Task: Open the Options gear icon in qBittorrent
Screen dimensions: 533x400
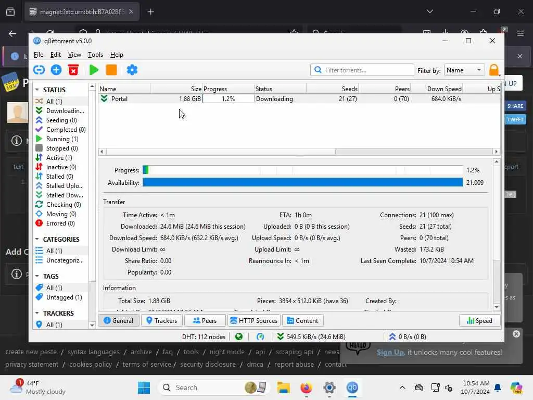Action: tap(132, 70)
